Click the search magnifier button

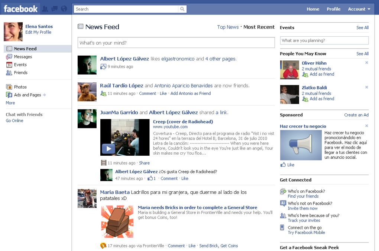click(x=182, y=9)
